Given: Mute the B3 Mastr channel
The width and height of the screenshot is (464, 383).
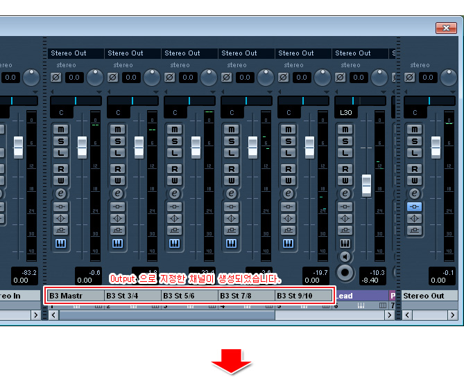Looking at the screenshot, I should point(60,130).
